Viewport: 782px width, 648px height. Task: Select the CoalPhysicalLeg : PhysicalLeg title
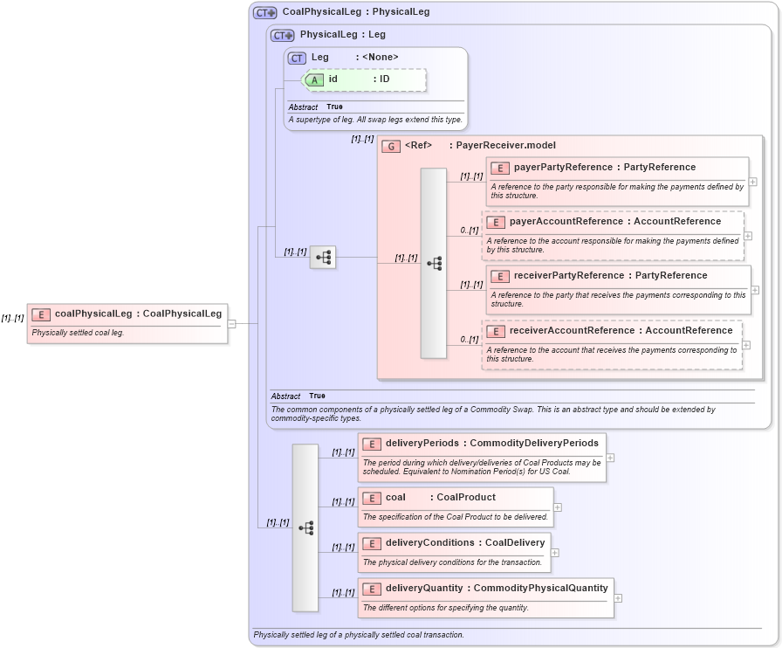click(x=356, y=11)
